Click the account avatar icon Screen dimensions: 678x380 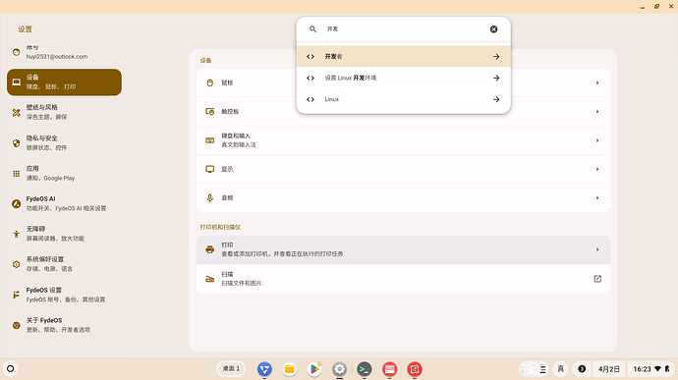17,52
